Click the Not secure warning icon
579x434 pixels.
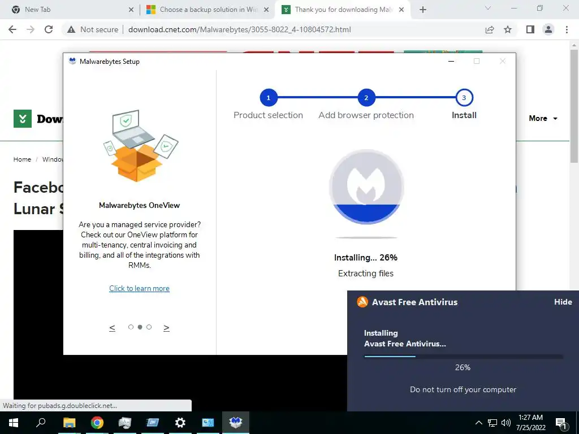pos(71,29)
